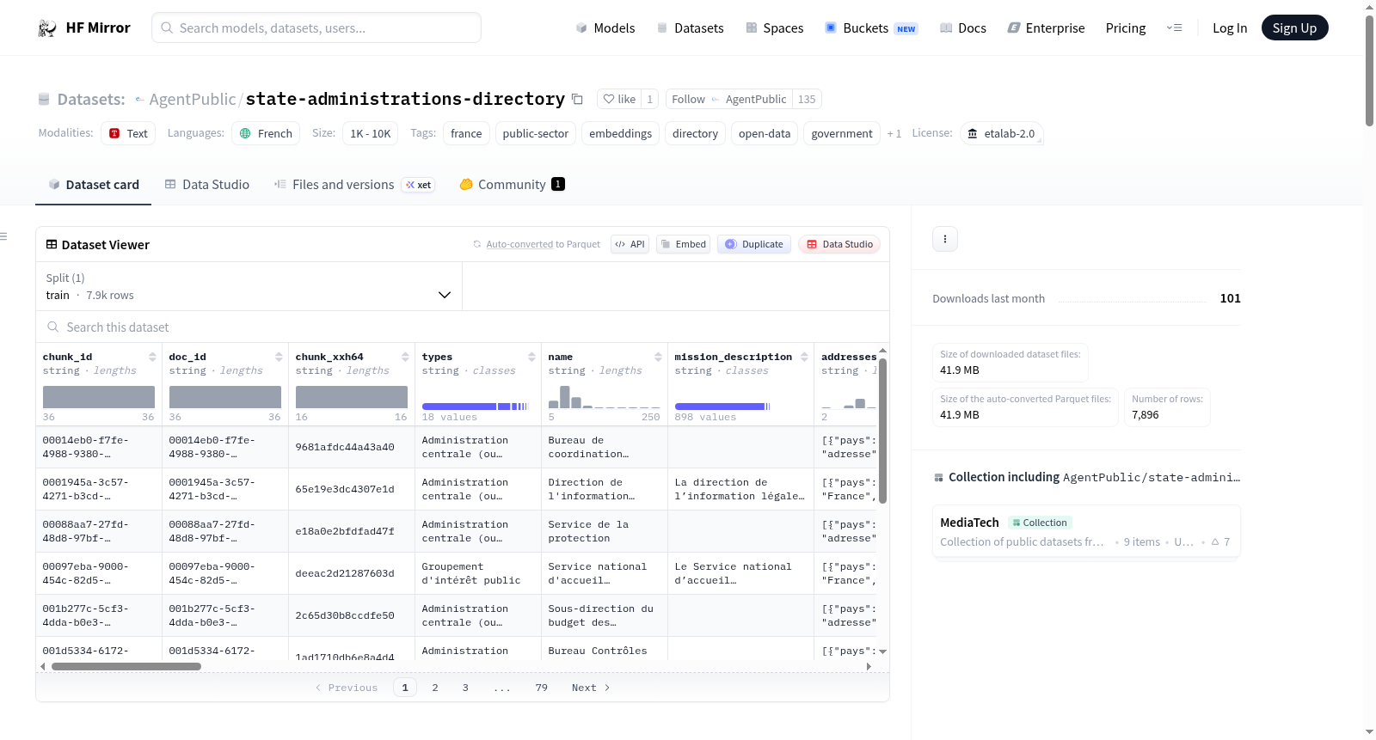
Task: Go to page 3 of the dataset
Action: point(465,688)
